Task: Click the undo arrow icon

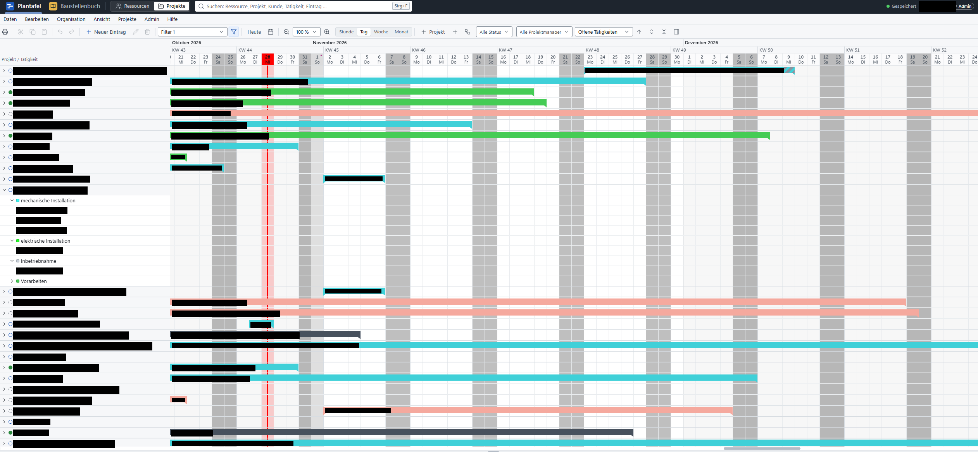Action: pyautogui.click(x=60, y=32)
